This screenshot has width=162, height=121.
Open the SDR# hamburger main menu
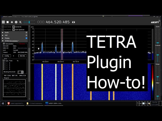3,22
